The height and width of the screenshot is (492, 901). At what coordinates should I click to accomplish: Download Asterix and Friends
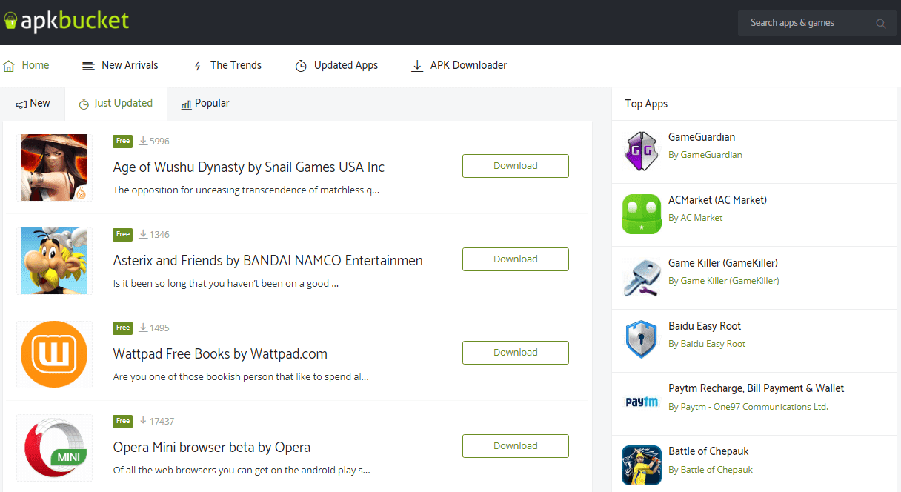(x=516, y=259)
